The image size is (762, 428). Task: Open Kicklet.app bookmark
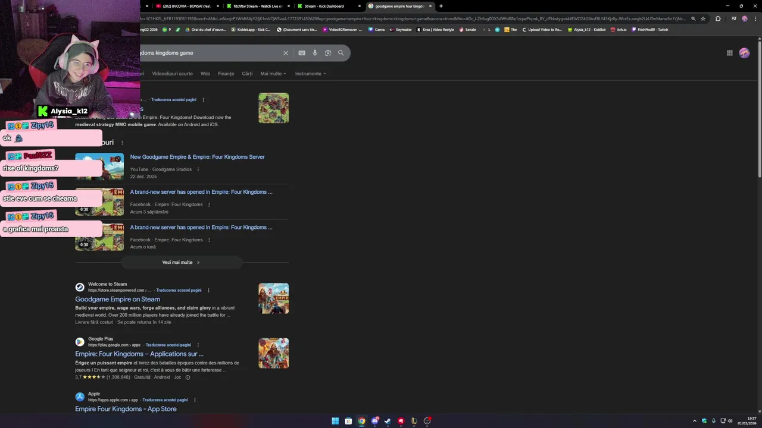[251, 30]
